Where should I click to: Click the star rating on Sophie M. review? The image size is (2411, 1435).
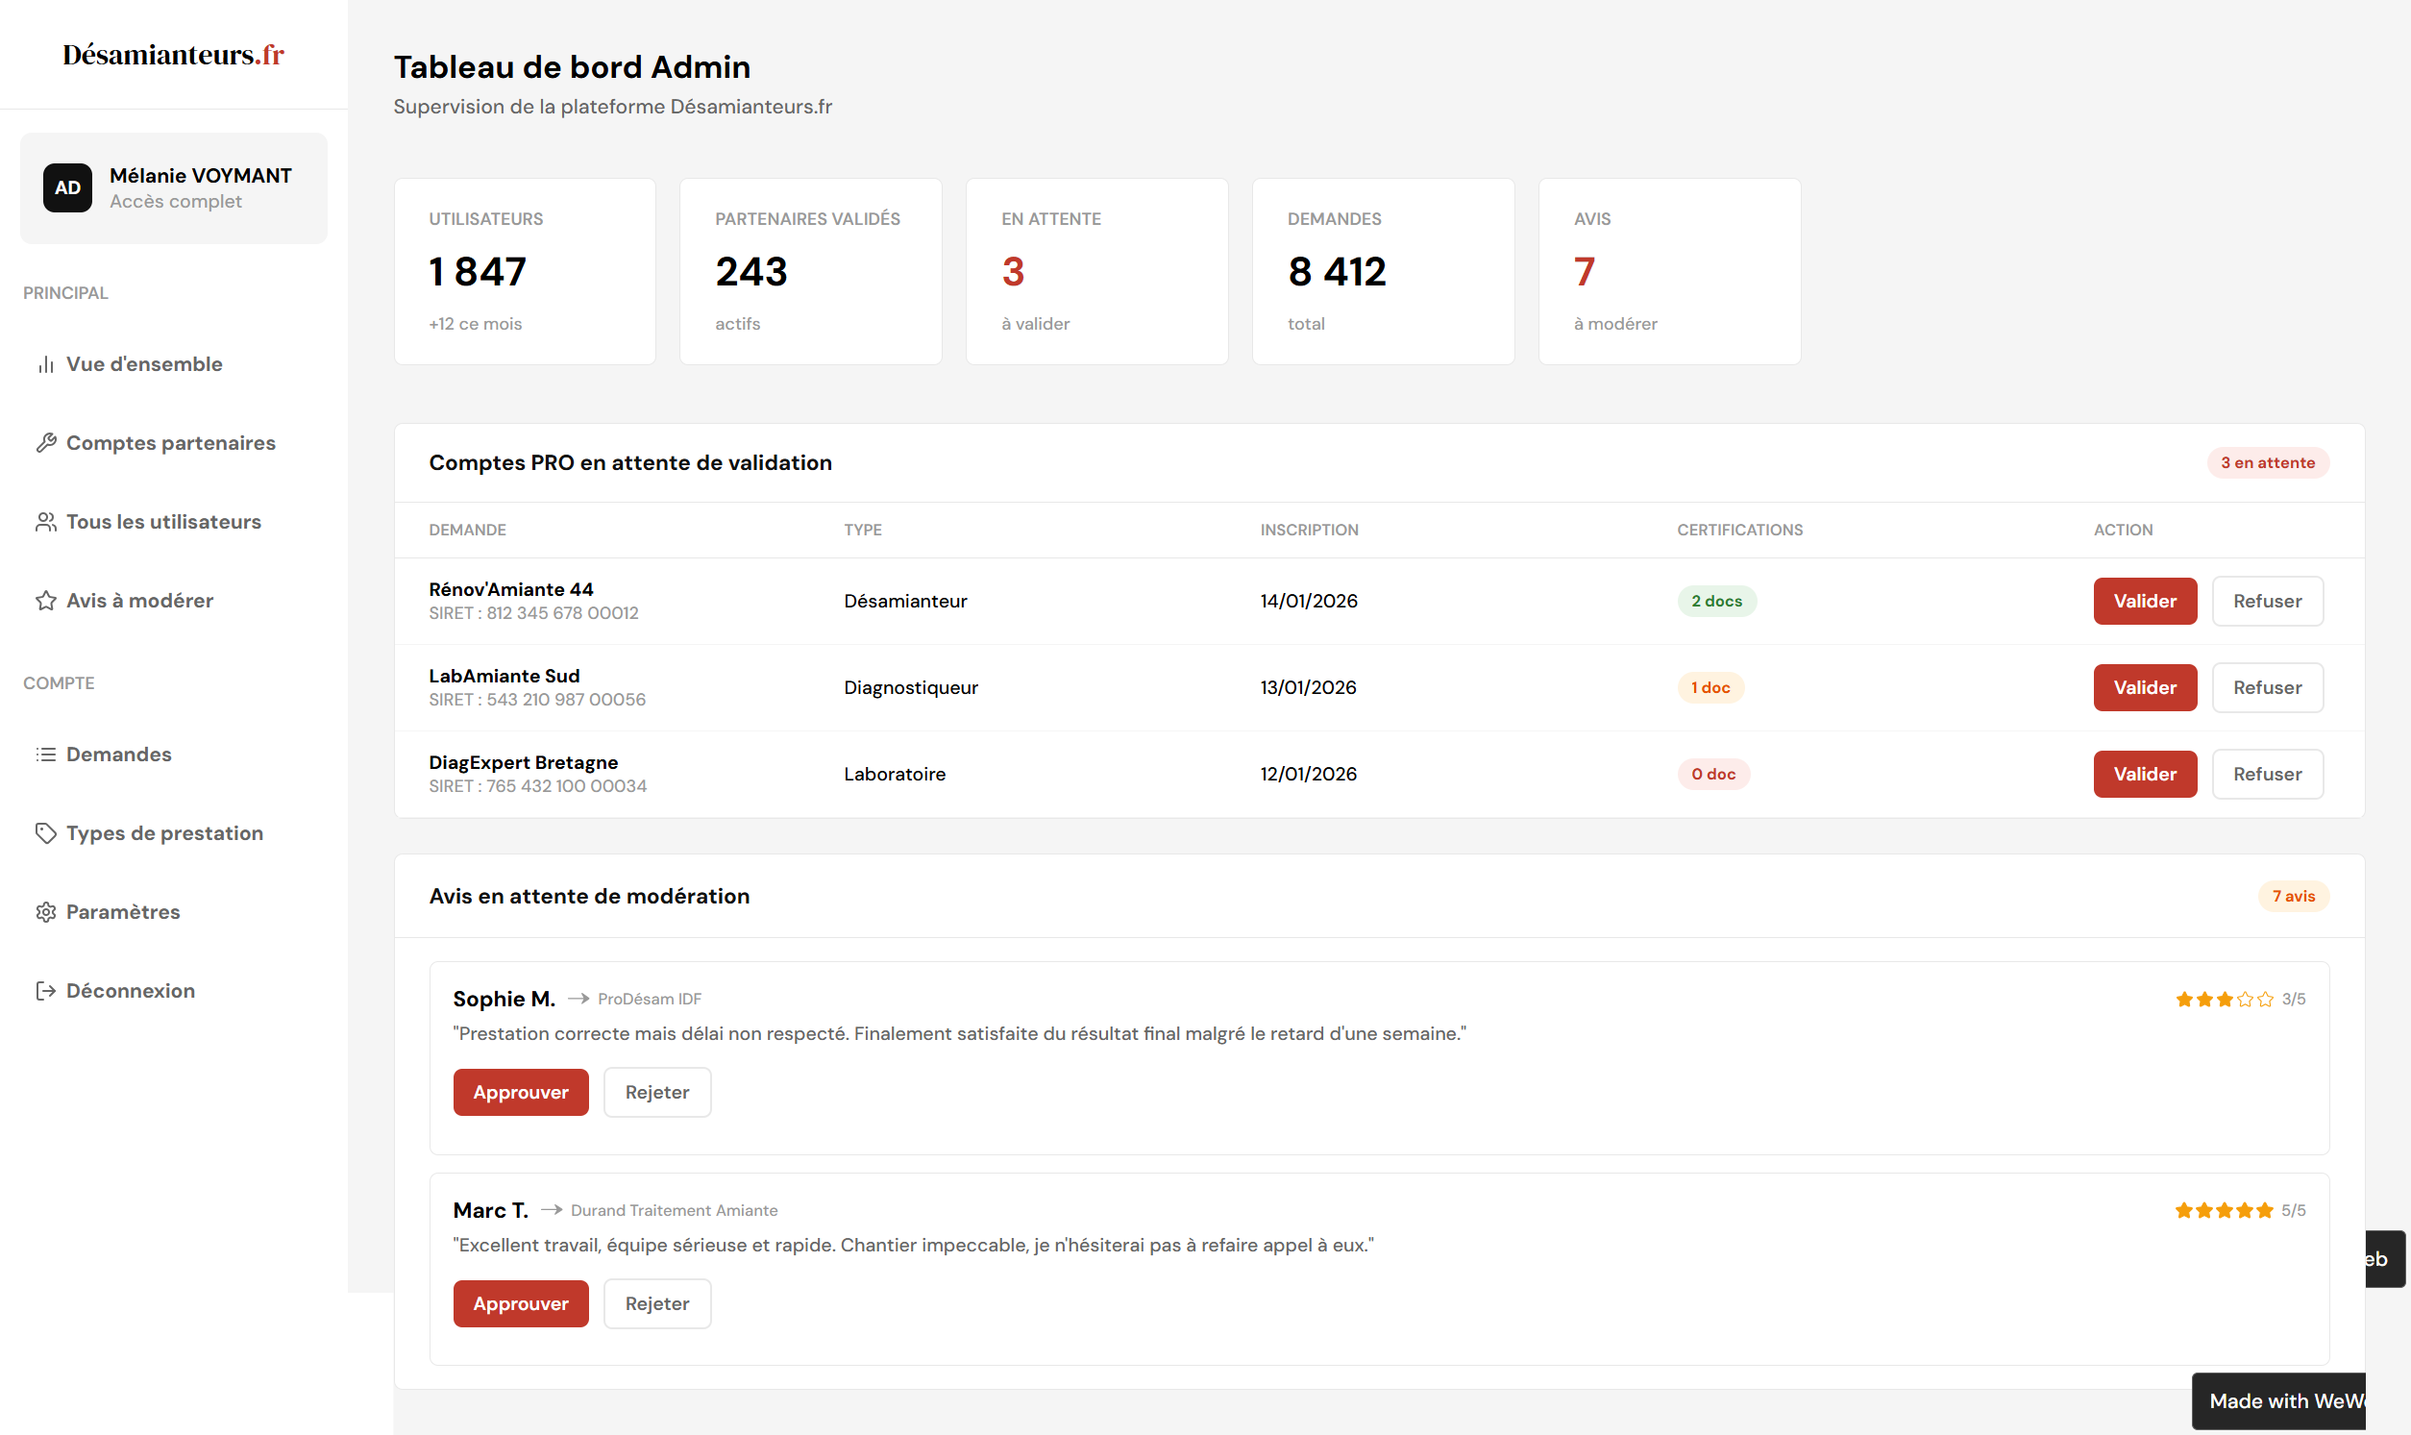2225,999
